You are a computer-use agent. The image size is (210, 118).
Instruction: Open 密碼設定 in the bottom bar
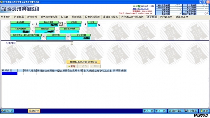[x=34, y=111]
